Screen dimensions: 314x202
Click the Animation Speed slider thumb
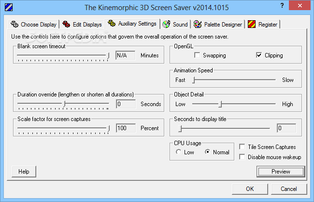pos(194,80)
